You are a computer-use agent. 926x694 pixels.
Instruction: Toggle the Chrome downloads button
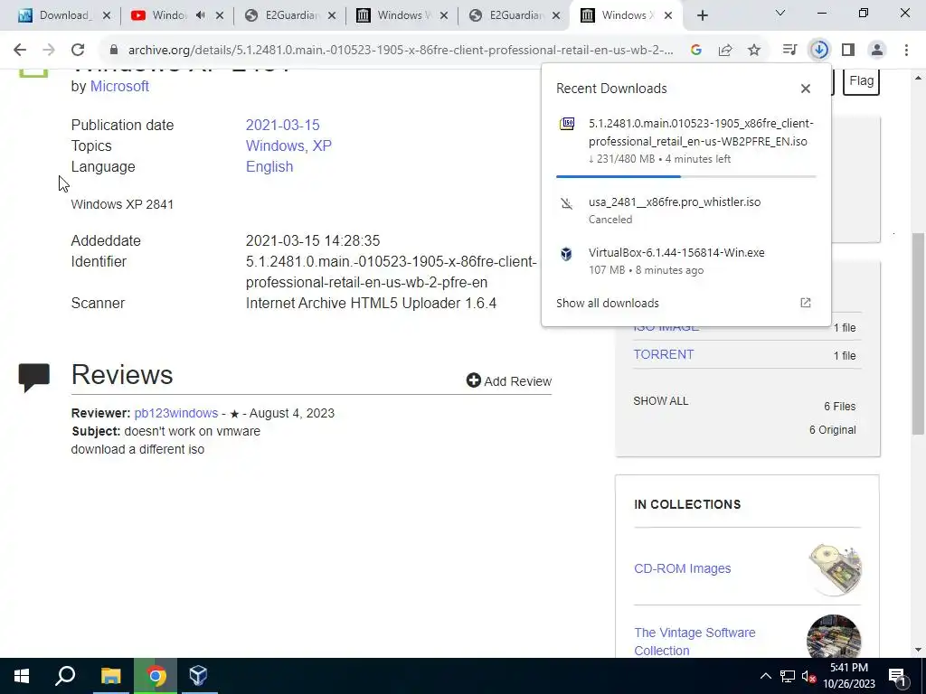click(x=819, y=51)
